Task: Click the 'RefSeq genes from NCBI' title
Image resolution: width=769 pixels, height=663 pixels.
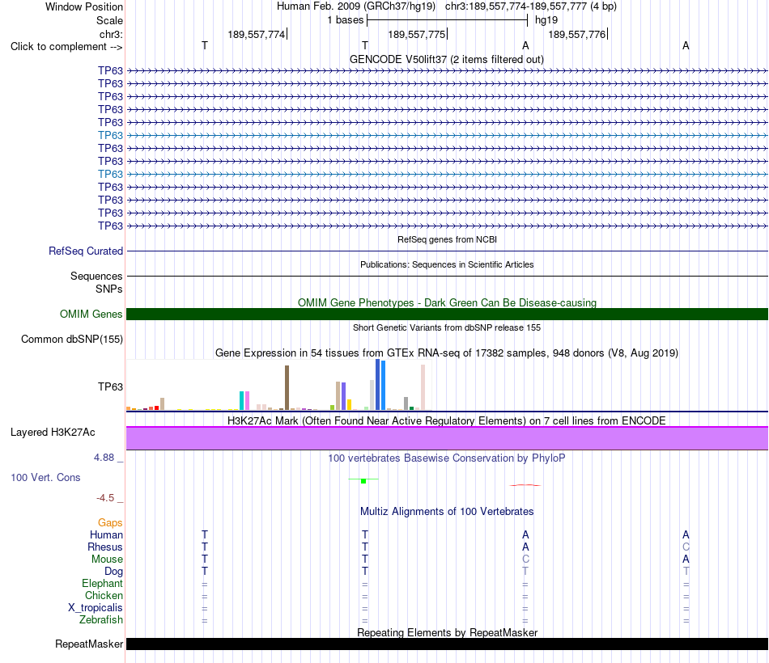Action: (x=447, y=239)
